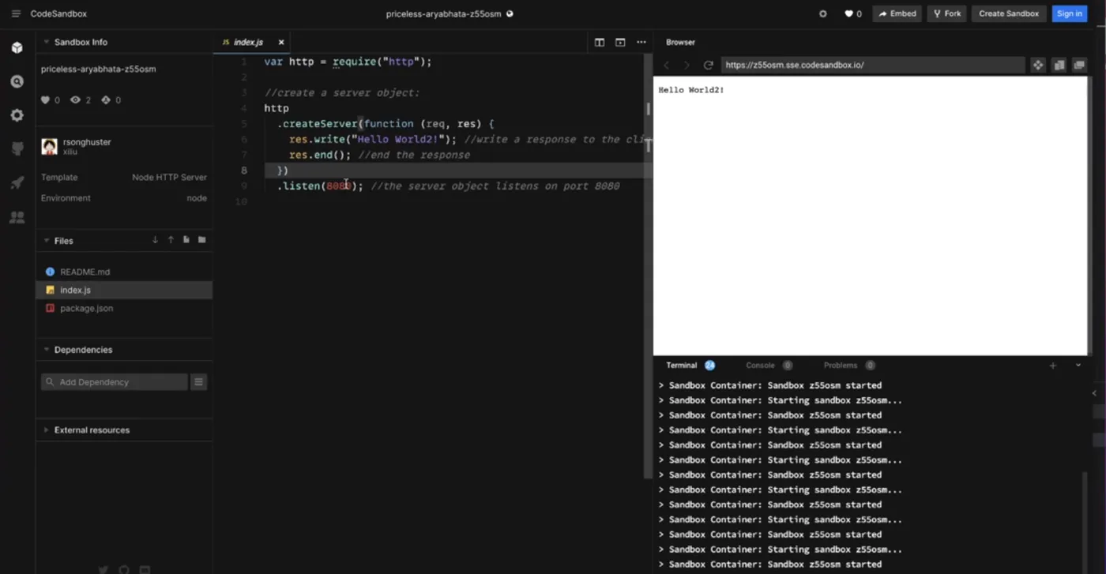Open the Configuration gear sidebar icon

coord(17,115)
